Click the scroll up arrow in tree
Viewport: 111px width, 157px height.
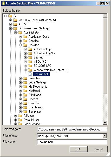coord(105,16)
